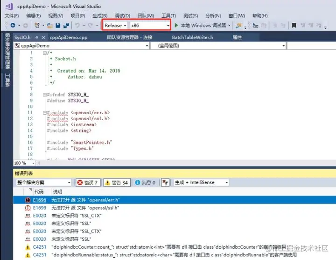This screenshot has height=260, width=336.
Task: Switch to the 团队资源管理器 - 连接 tab
Action: tap(130, 37)
